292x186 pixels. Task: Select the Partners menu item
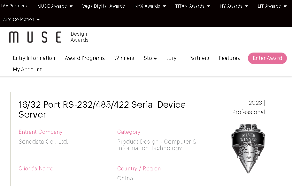tap(199, 58)
